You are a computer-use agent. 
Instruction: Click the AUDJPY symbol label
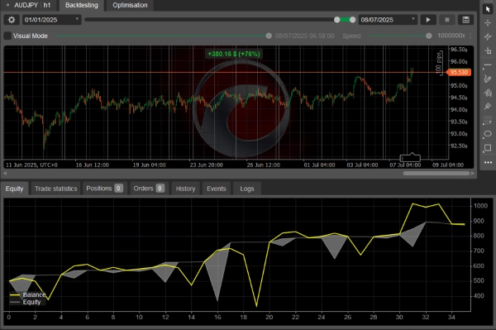click(x=26, y=5)
